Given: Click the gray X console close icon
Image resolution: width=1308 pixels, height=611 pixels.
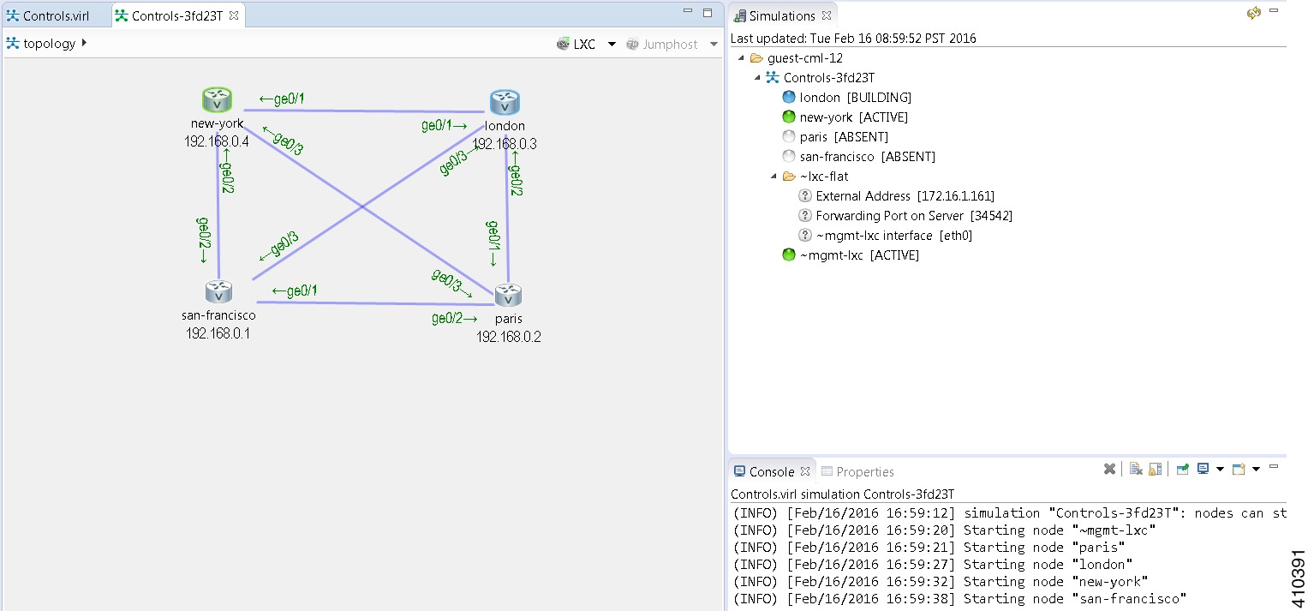Looking at the screenshot, I should (x=1109, y=469).
